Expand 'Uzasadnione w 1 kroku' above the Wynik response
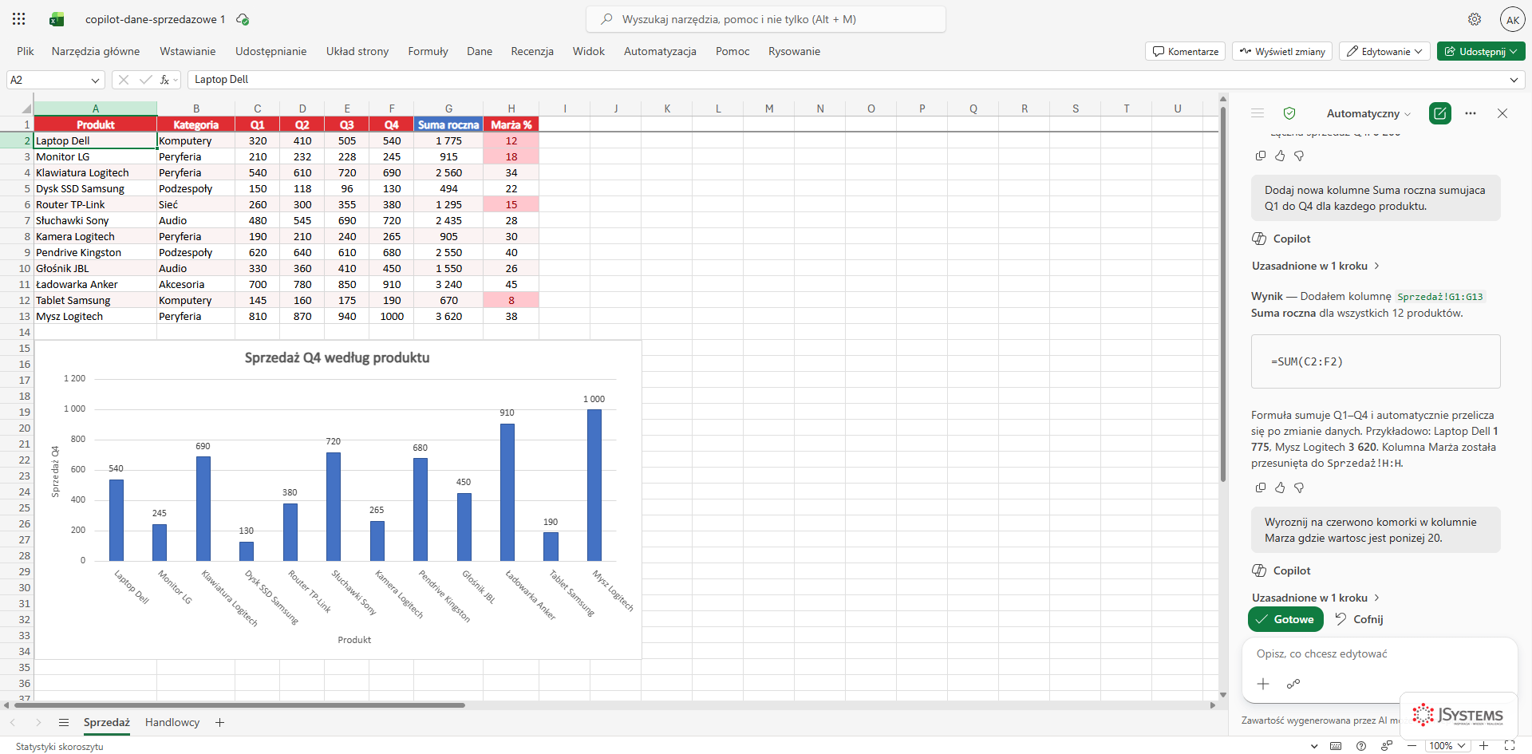The width and height of the screenshot is (1532, 754). point(1316,266)
